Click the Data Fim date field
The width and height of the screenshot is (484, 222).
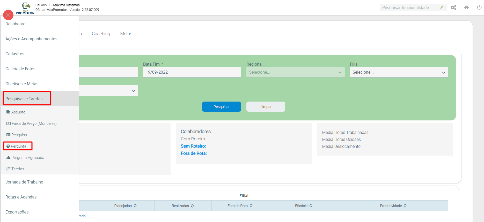[192, 72]
